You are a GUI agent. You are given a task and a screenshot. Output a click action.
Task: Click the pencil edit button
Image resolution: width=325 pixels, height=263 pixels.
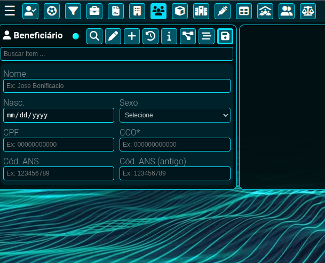pos(113,36)
